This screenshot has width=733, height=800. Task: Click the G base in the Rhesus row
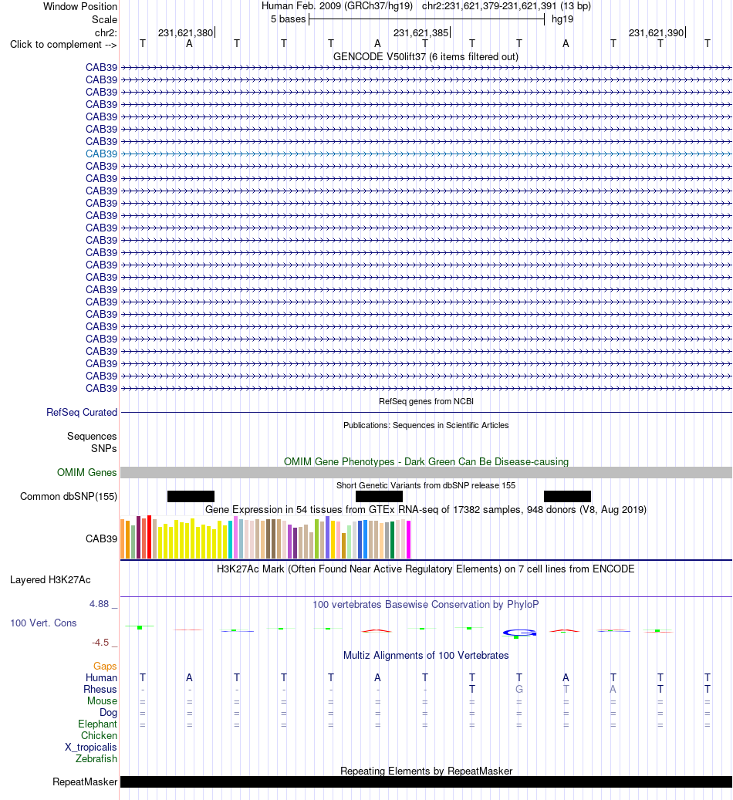click(519, 689)
